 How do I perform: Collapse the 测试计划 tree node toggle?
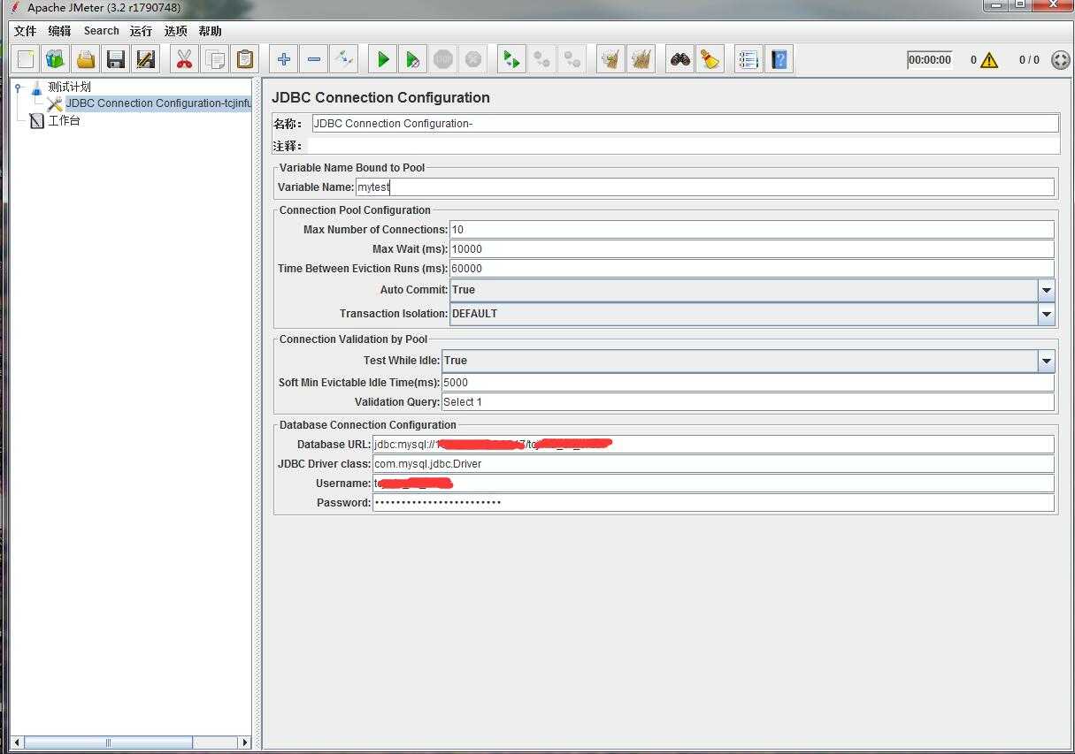[18, 87]
